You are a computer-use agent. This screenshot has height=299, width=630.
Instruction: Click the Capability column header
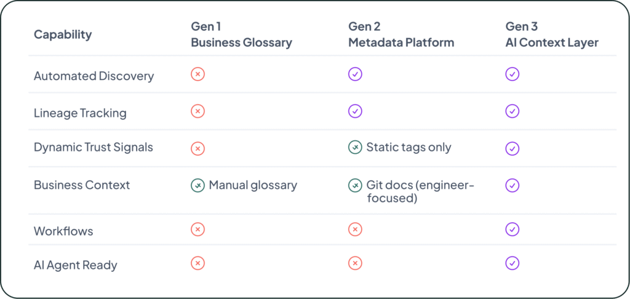[x=63, y=34]
